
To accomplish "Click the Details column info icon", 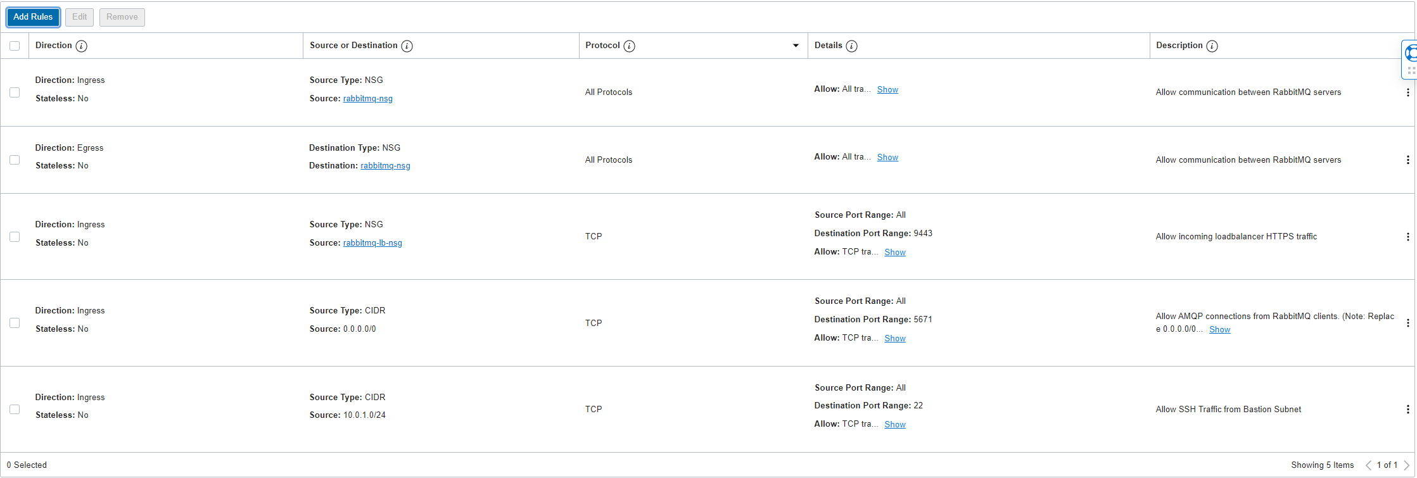I will (851, 46).
